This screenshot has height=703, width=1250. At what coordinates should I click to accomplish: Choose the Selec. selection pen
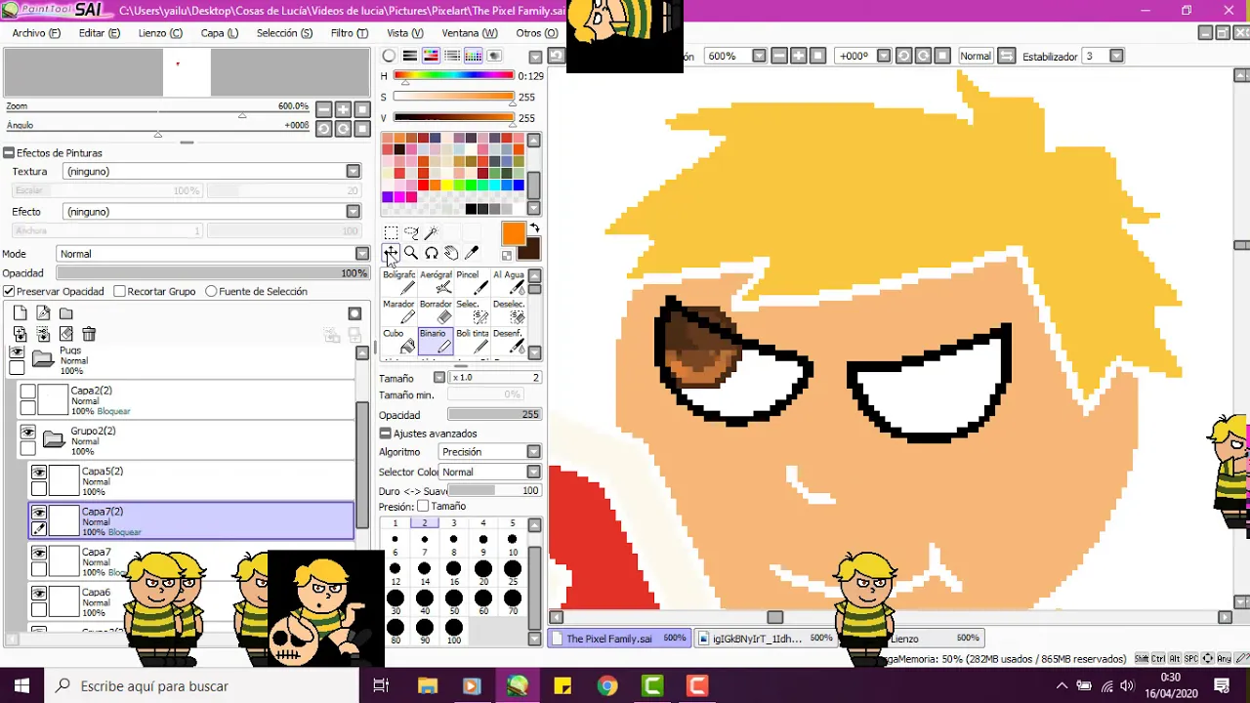[473, 311]
